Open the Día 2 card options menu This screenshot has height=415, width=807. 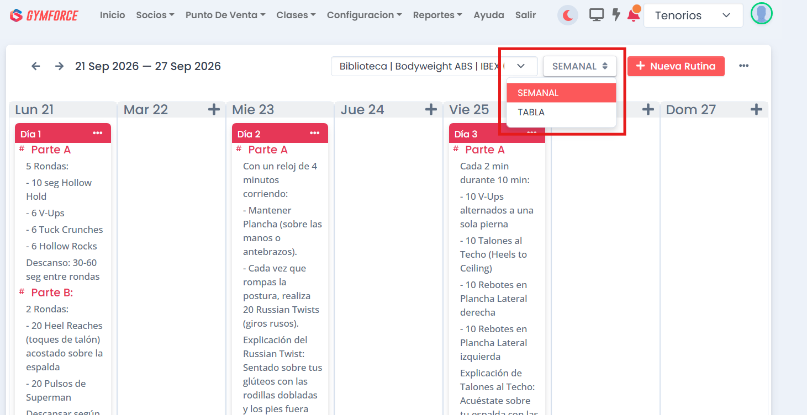pos(315,134)
